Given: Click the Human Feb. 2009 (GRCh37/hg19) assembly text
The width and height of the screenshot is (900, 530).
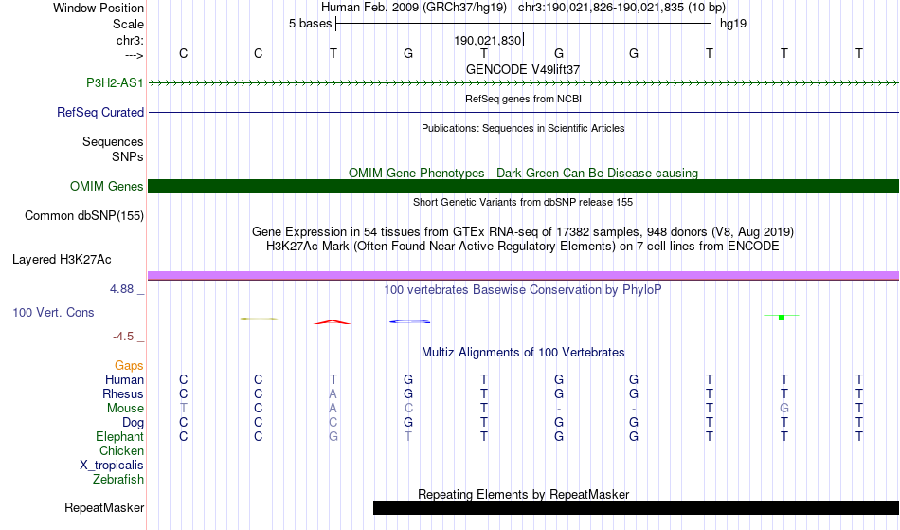Looking at the screenshot, I should coord(414,8).
